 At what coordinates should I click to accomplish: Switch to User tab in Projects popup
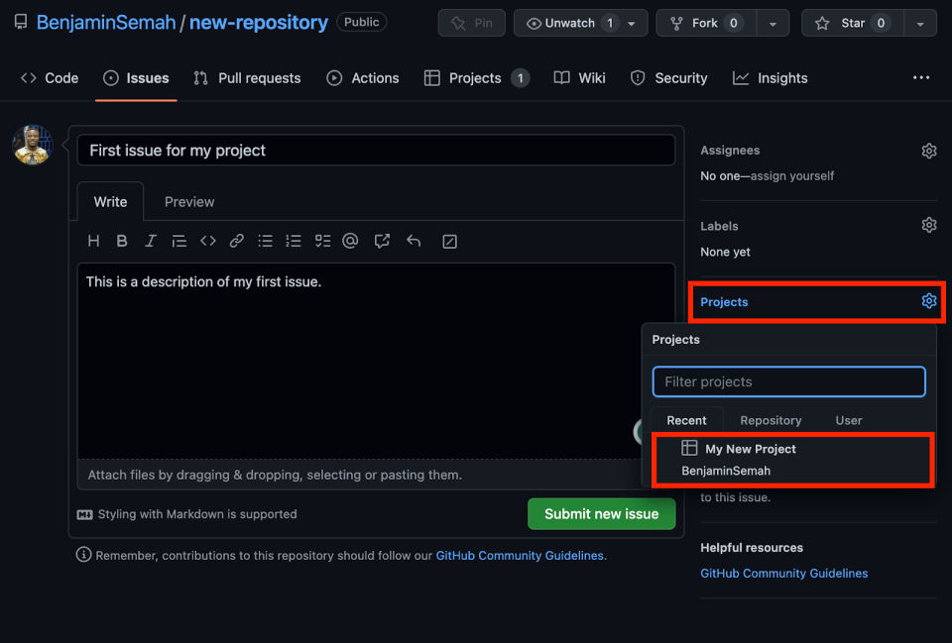[849, 420]
